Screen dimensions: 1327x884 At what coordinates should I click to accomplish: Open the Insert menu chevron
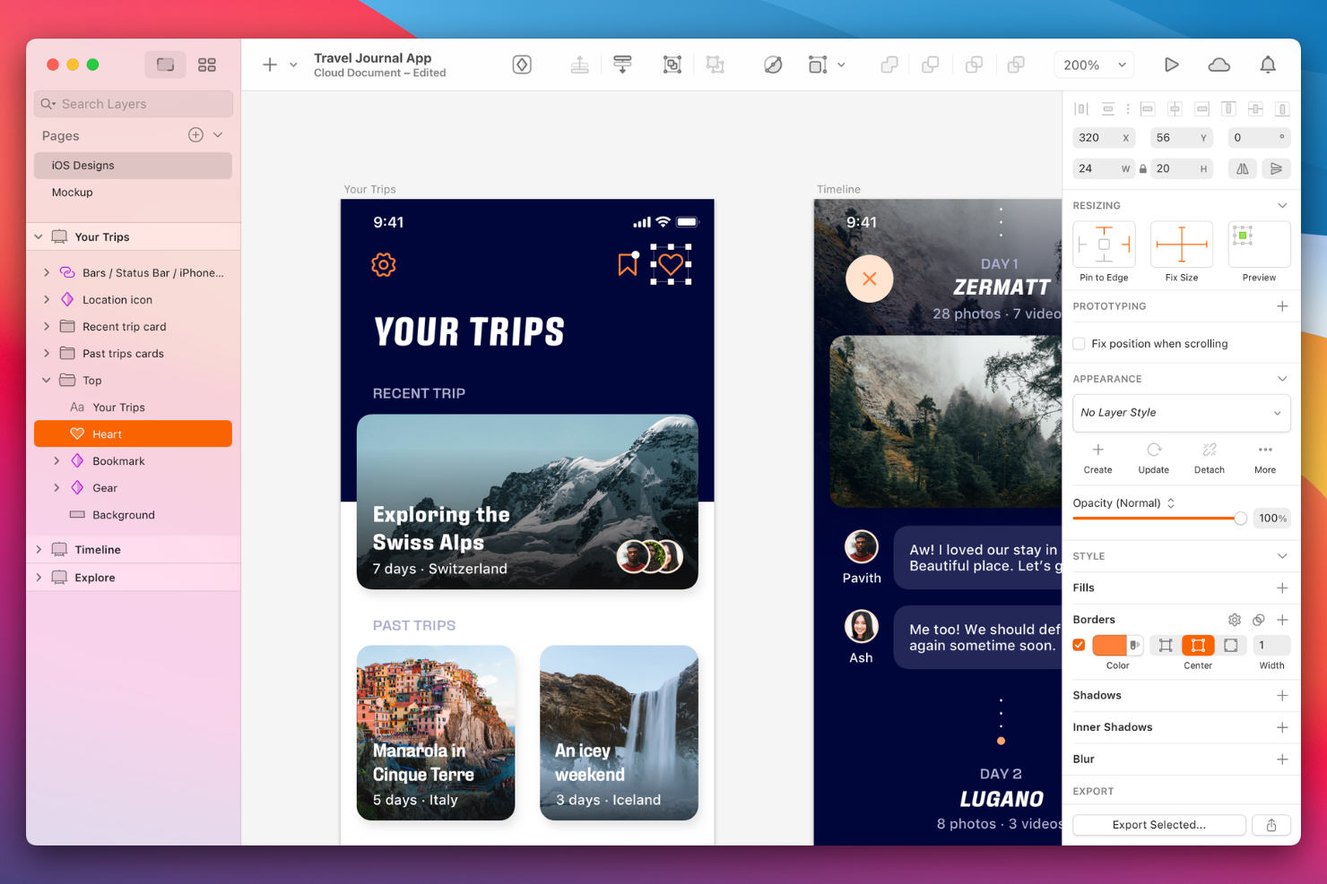tap(293, 64)
